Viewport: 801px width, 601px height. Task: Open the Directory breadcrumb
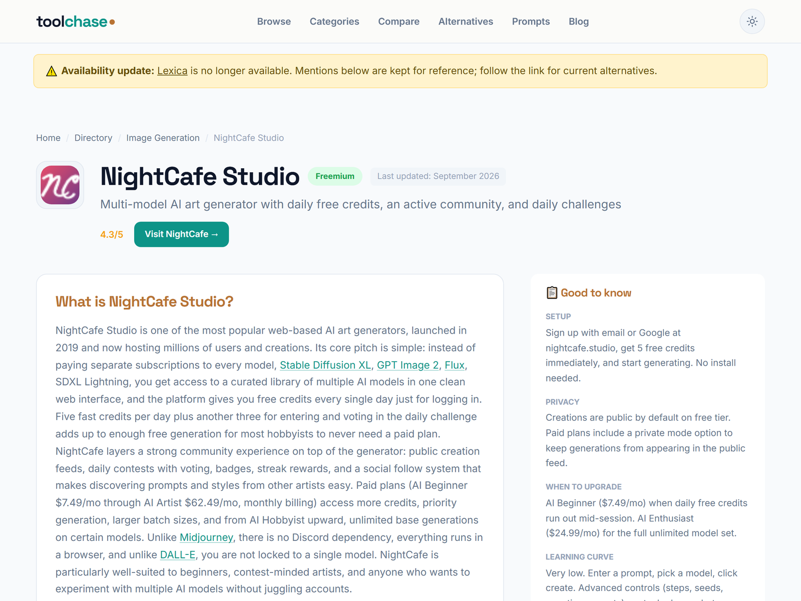pos(93,138)
